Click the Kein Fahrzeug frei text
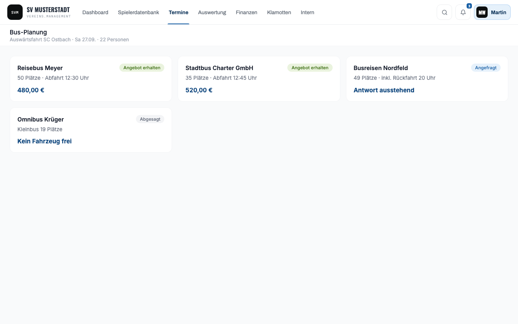 click(45, 141)
